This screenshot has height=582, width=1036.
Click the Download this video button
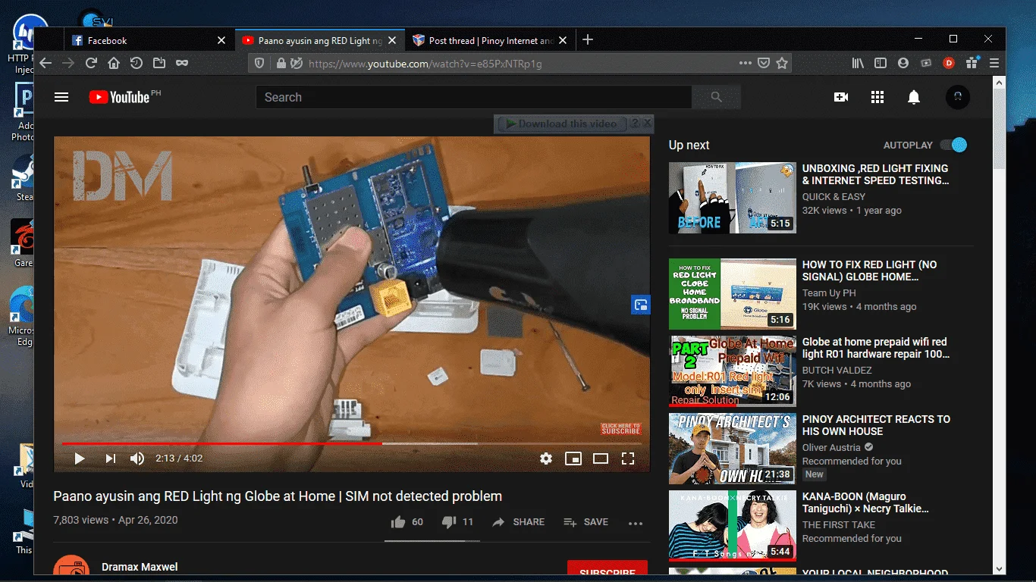point(562,124)
